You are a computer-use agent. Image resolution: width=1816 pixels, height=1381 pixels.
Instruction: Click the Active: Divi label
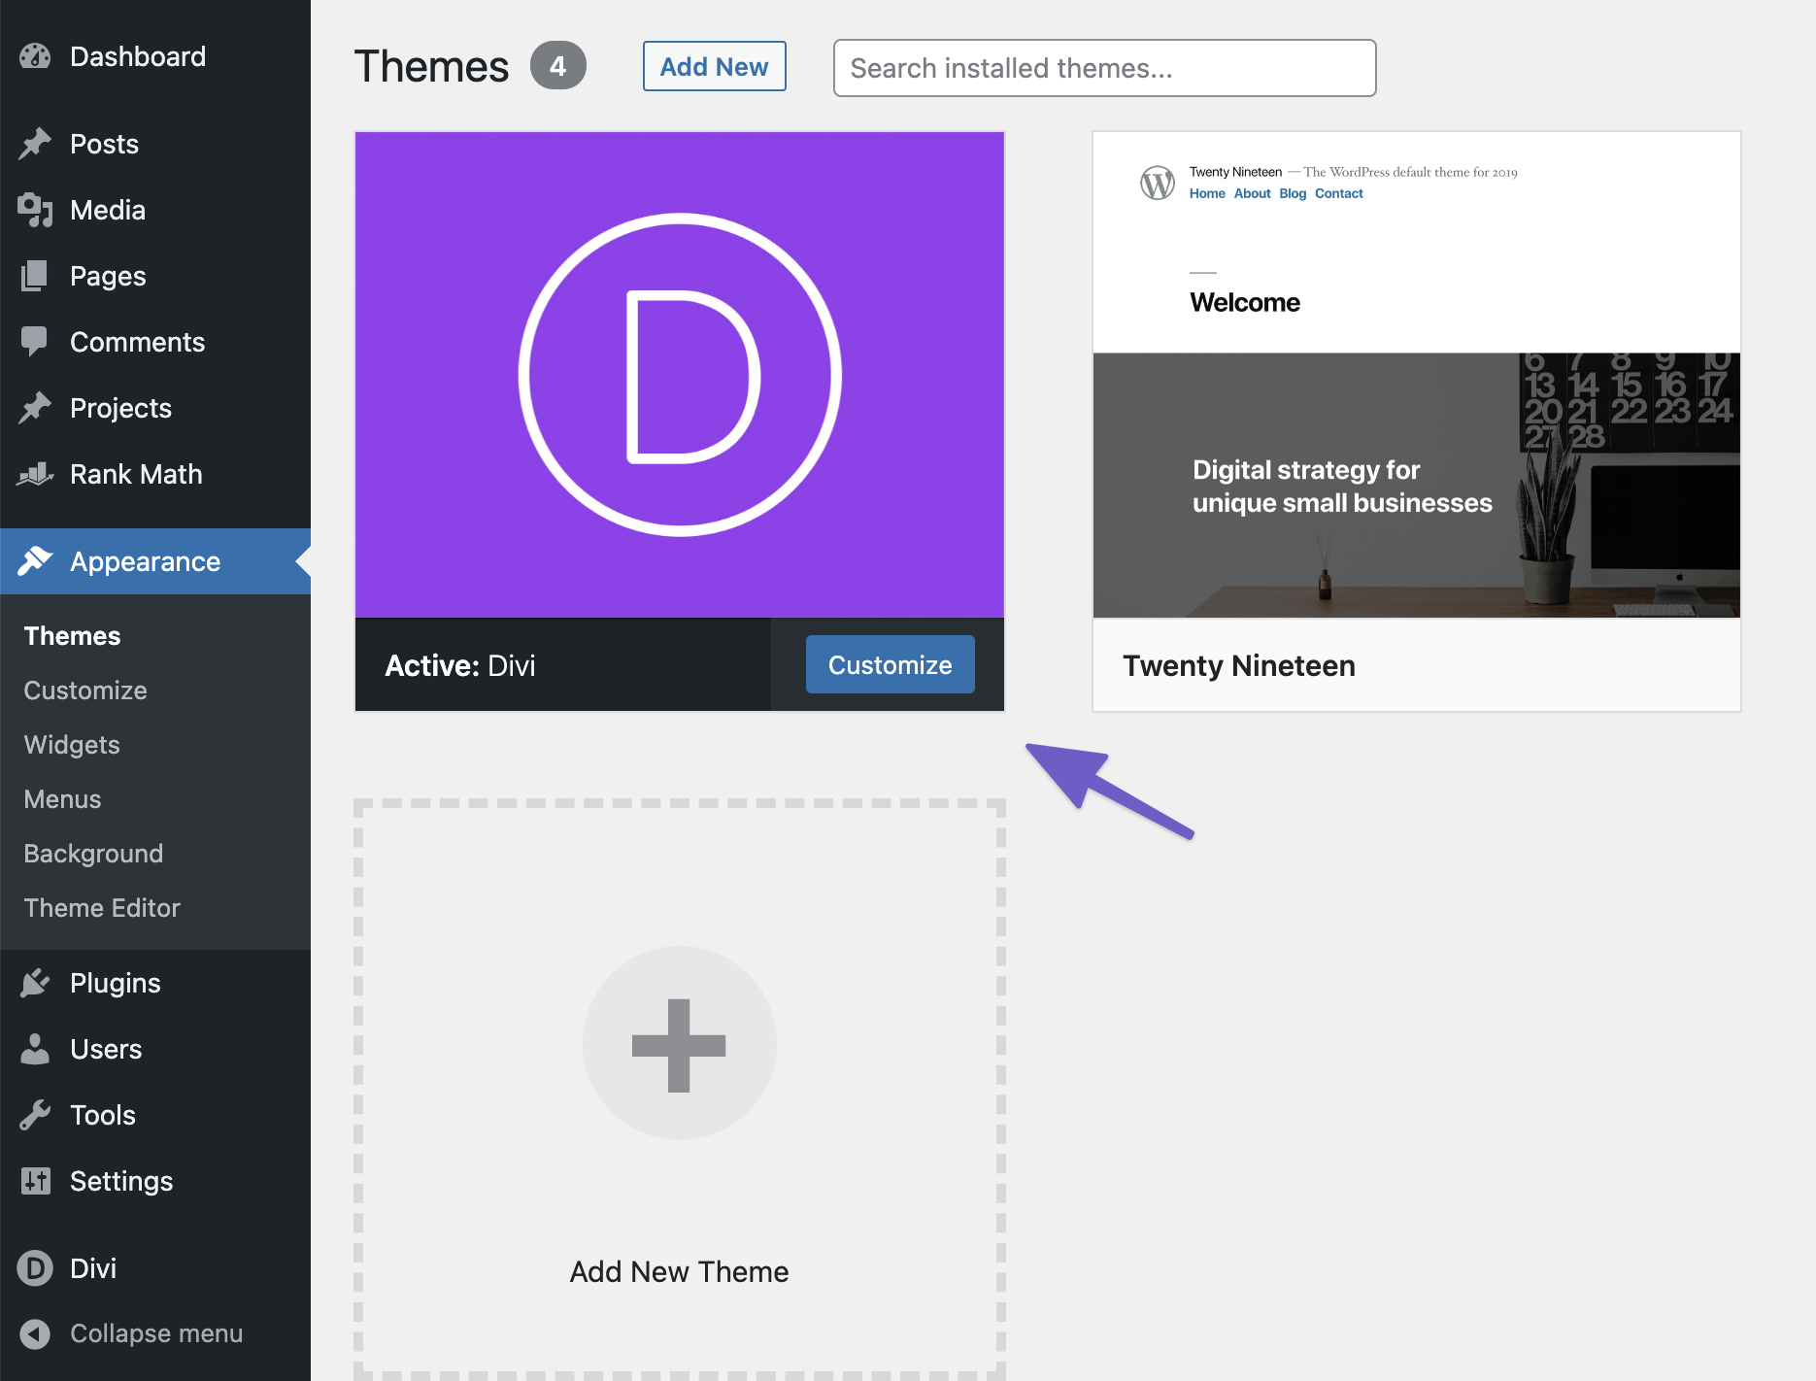click(x=459, y=665)
